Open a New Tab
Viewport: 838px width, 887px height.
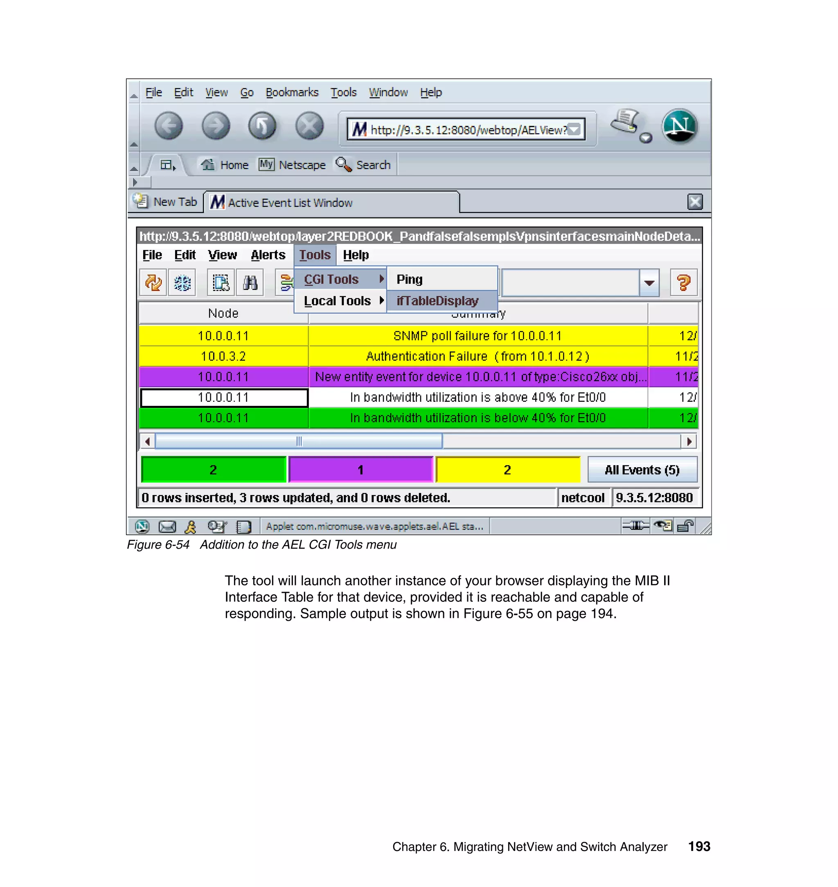tap(165, 202)
